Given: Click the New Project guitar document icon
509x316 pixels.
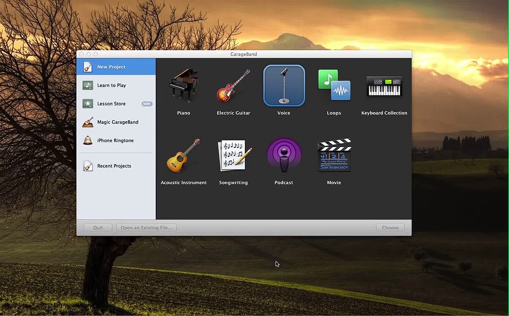Looking at the screenshot, I should [88, 67].
